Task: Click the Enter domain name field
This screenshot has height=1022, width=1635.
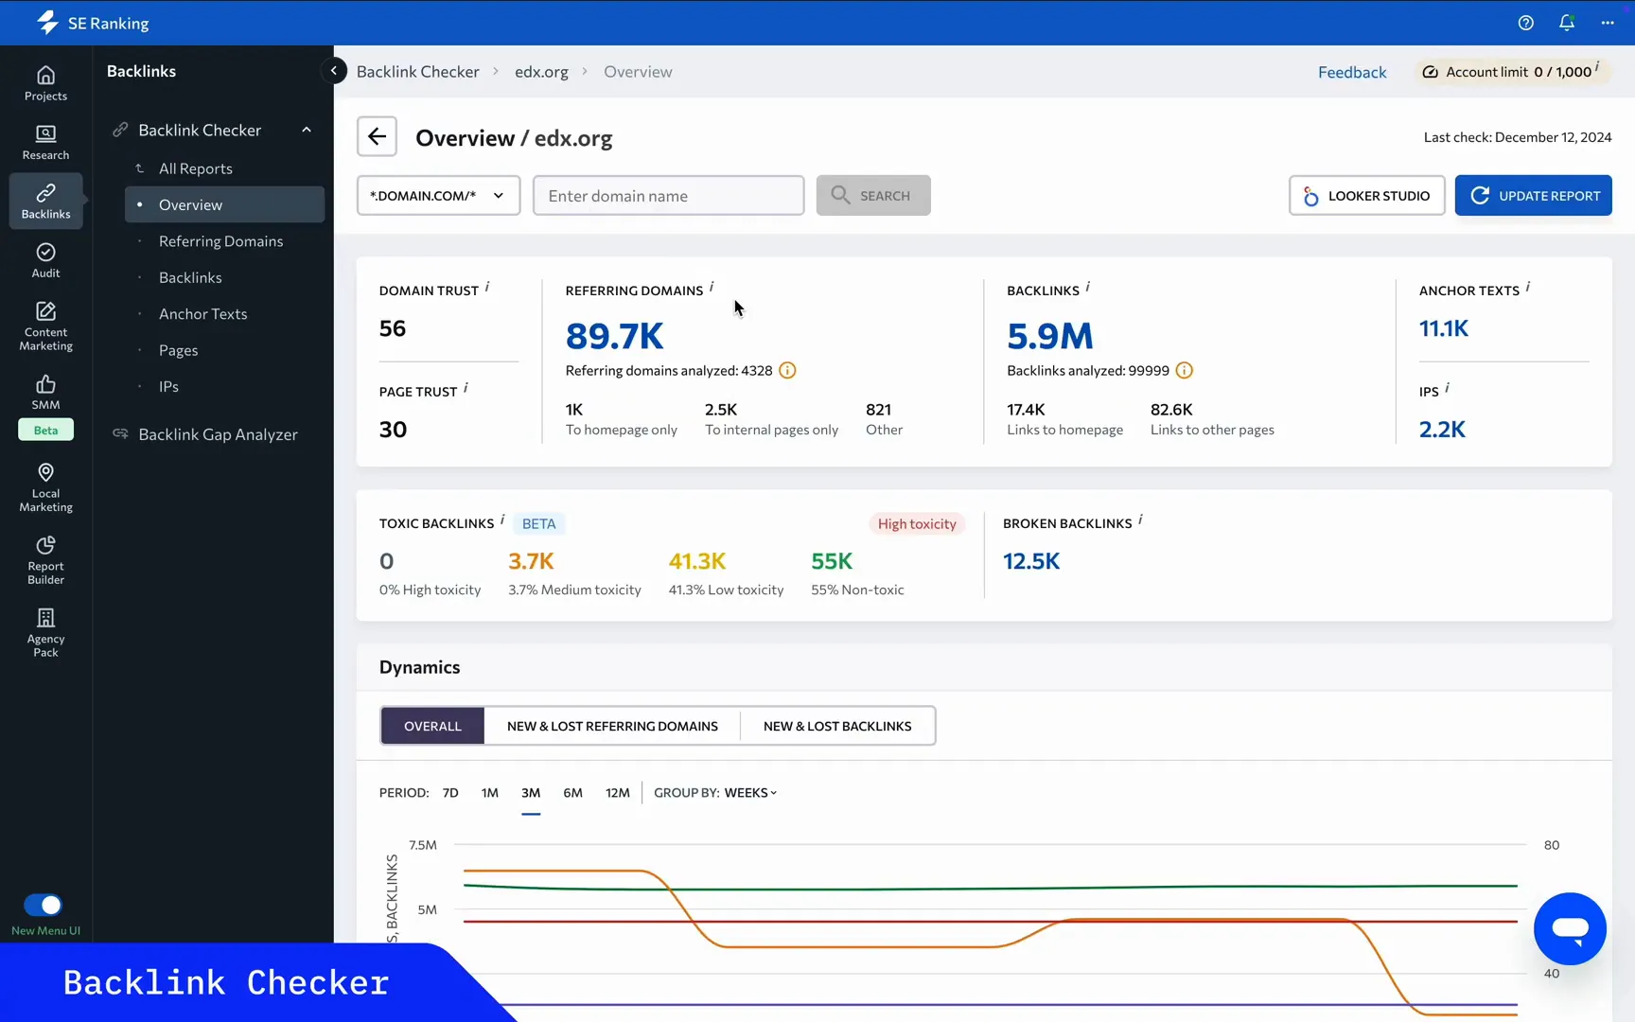Action: point(668,195)
